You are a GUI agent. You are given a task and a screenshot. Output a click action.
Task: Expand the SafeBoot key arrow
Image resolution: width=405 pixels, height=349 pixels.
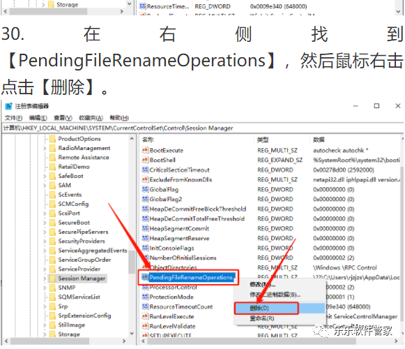pyautogui.click(x=45, y=176)
